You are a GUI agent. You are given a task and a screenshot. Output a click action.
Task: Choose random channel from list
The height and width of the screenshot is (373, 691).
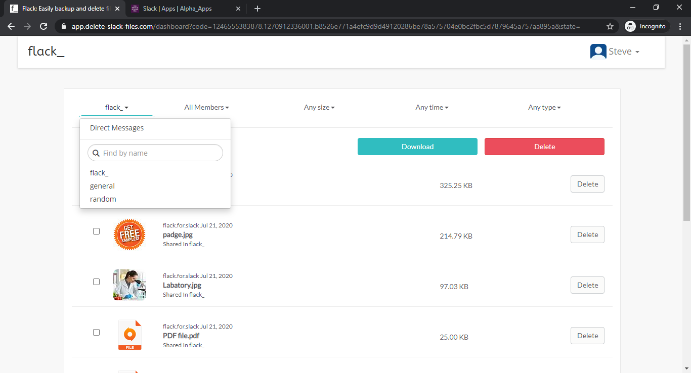point(103,199)
